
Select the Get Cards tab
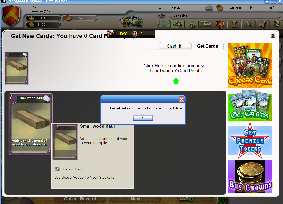[x=207, y=46]
